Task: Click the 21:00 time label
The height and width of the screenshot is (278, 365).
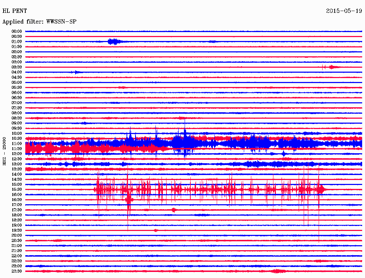Action: coord(17,246)
